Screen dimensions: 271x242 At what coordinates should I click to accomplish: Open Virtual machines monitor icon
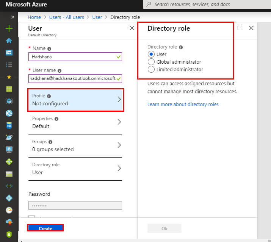pyautogui.click(x=9, y=150)
